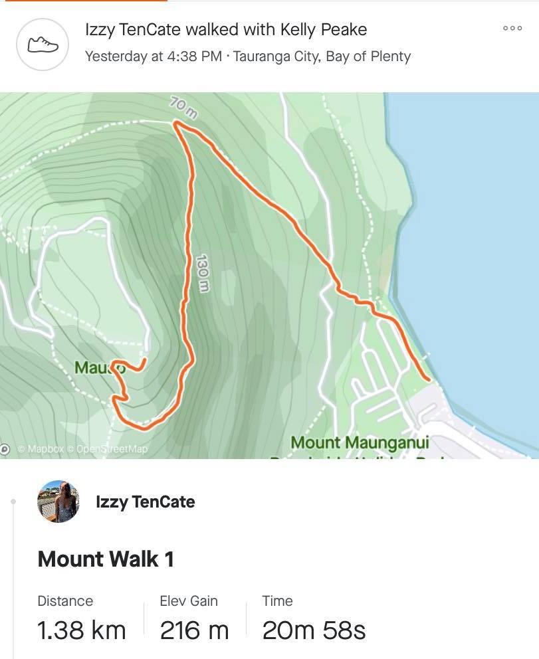
Task: Click the Distance 1.38 km stat
Action: point(81,618)
